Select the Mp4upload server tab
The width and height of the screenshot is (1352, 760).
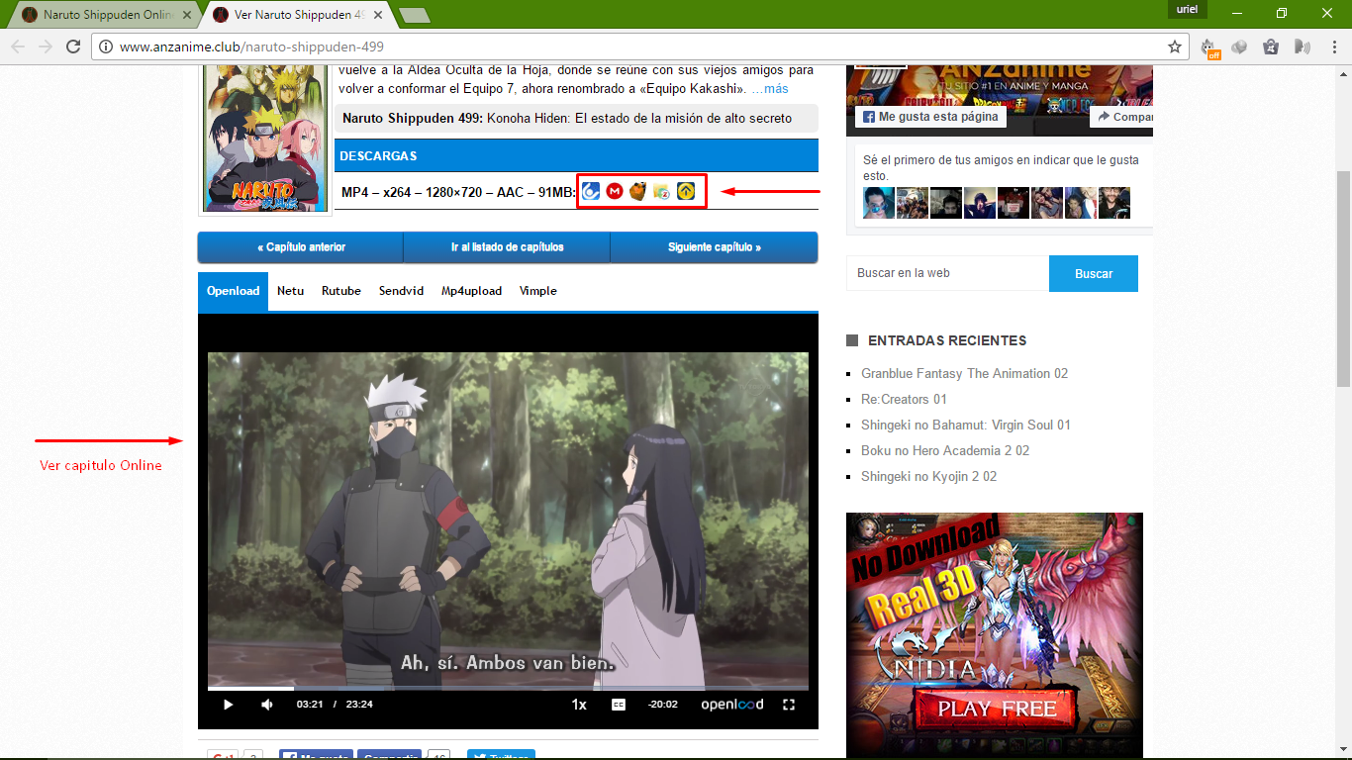coord(471,291)
